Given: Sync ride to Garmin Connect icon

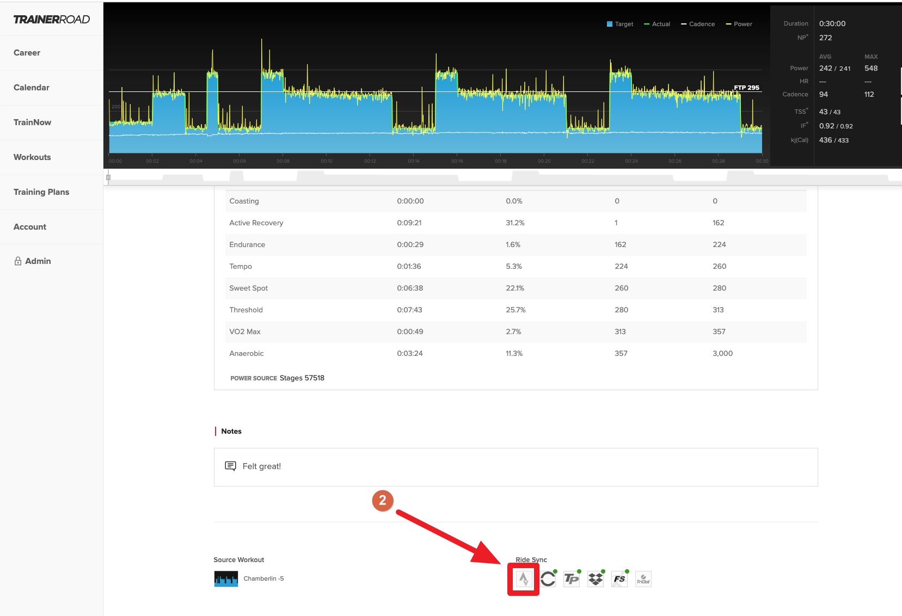Looking at the screenshot, I should (x=548, y=579).
